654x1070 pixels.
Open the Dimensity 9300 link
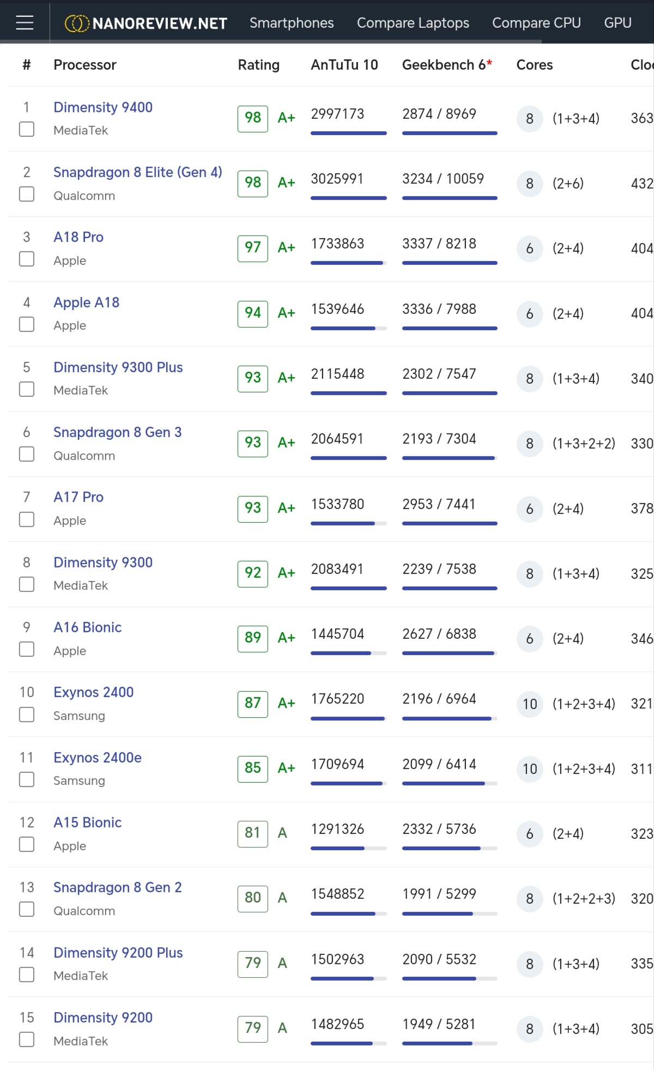pyautogui.click(x=103, y=563)
